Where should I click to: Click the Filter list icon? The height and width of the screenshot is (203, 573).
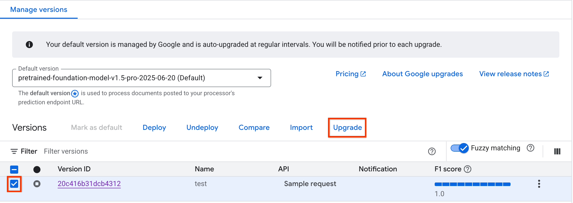pos(14,151)
